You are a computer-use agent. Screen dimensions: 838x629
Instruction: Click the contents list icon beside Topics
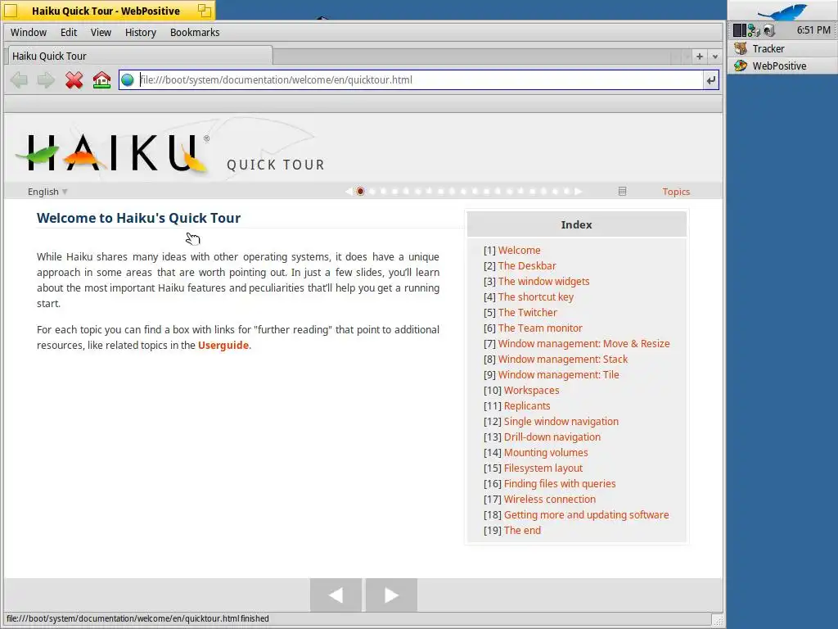click(x=622, y=192)
